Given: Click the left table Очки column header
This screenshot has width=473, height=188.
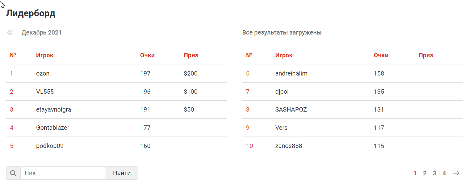Looking at the screenshot, I should [147, 55].
